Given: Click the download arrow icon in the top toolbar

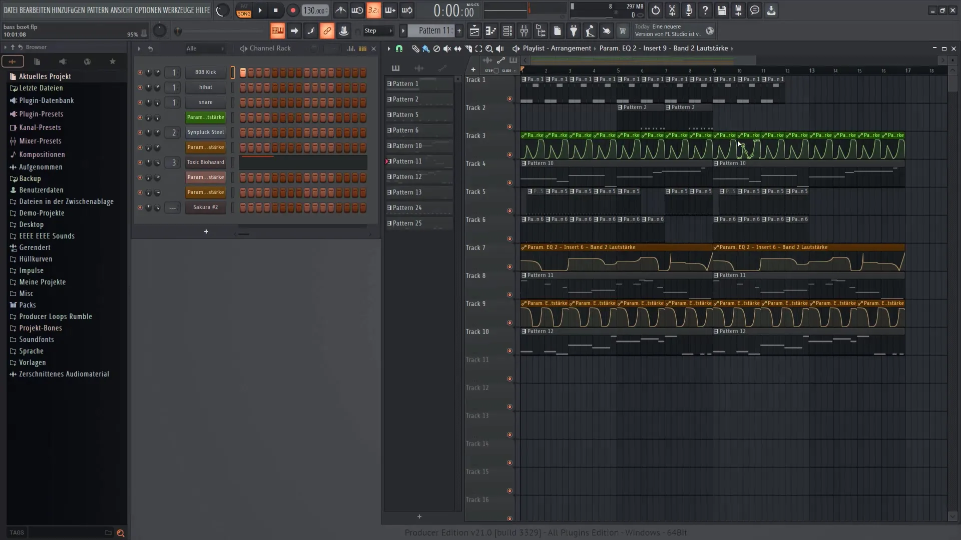Looking at the screenshot, I should point(771,10).
